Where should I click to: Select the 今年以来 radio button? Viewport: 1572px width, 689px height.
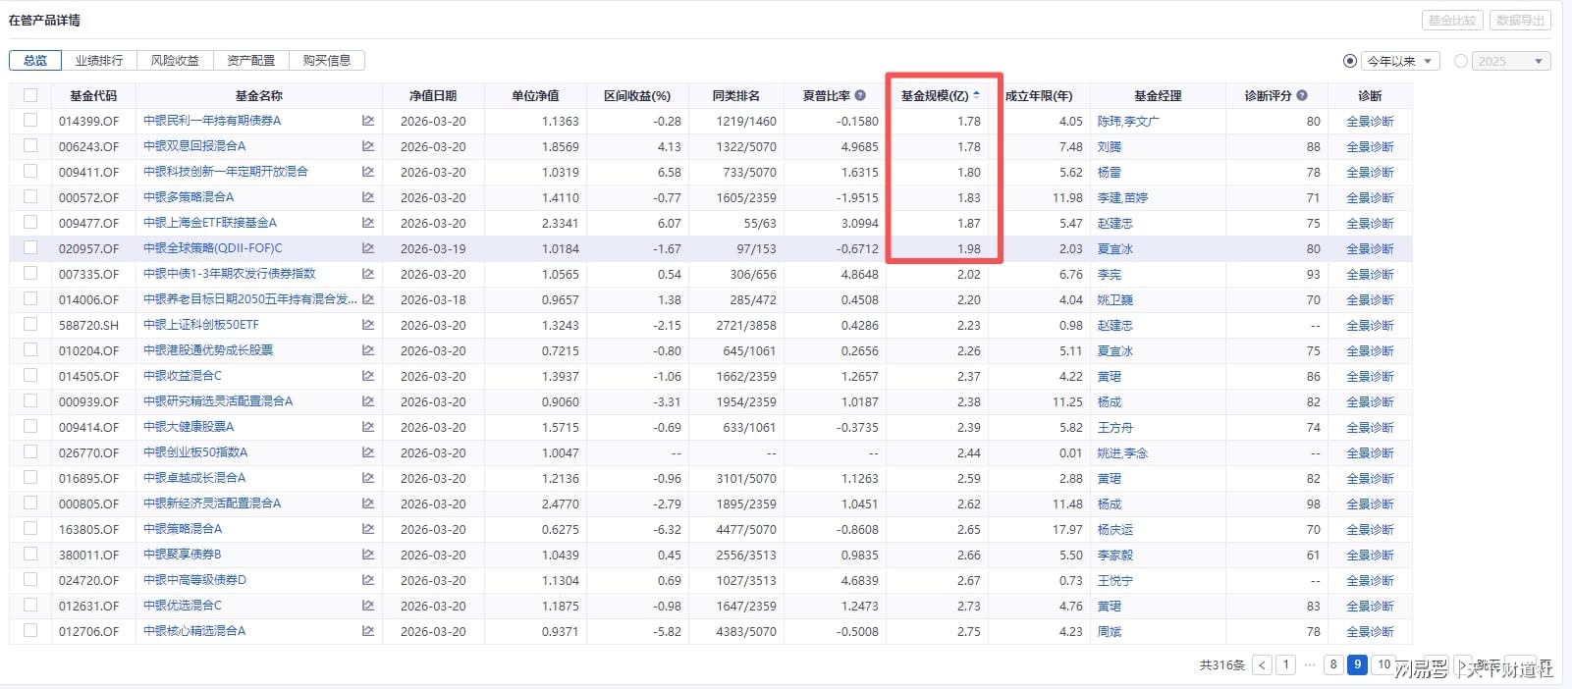[x=1350, y=61]
